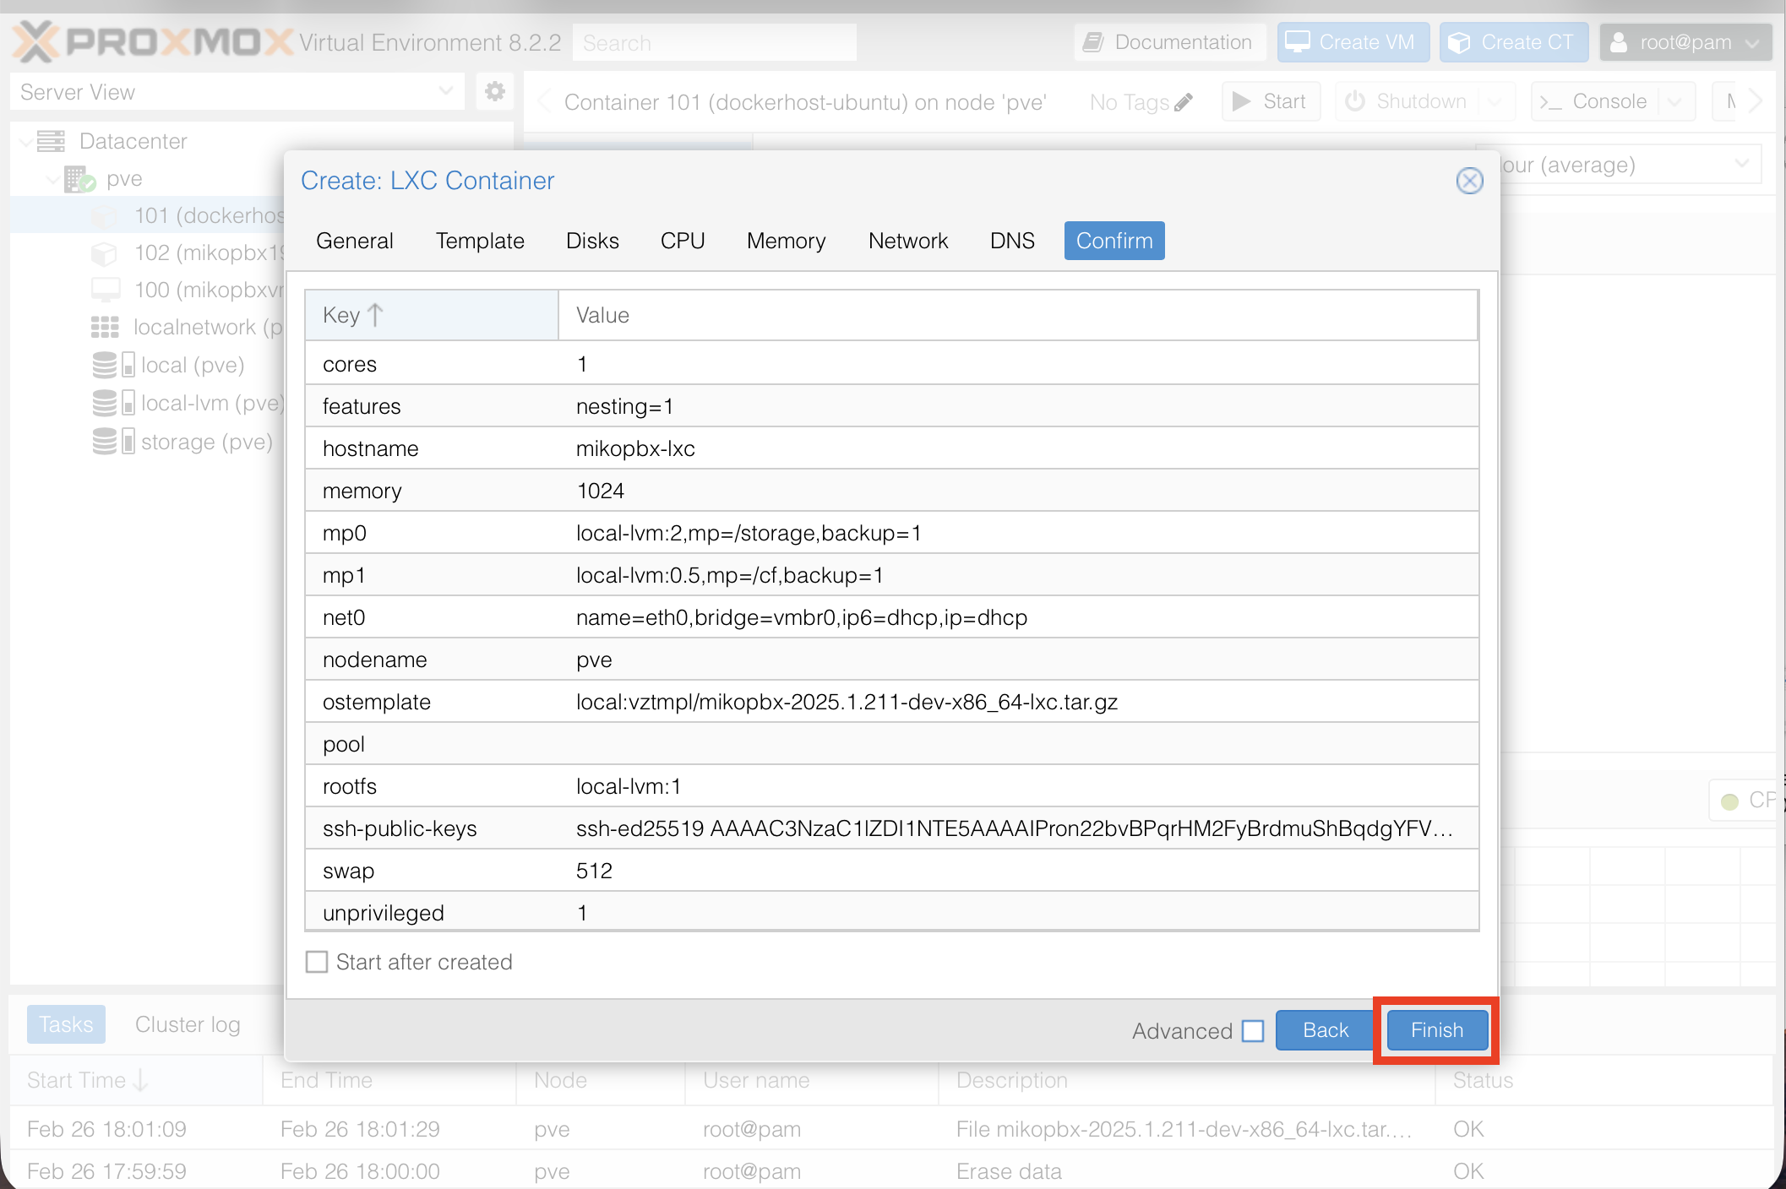The height and width of the screenshot is (1189, 1786).
Task: Click the Proxmox logo icon
Action: (x=35, y=41)
